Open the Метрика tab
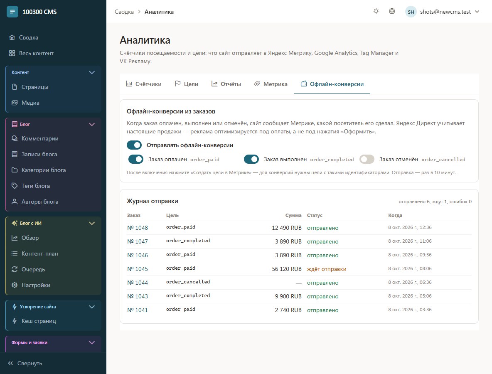 pyautogui.click(x=271, y=84)
